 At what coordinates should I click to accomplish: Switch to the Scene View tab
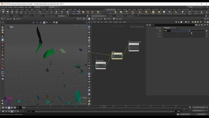pos(61,16)
